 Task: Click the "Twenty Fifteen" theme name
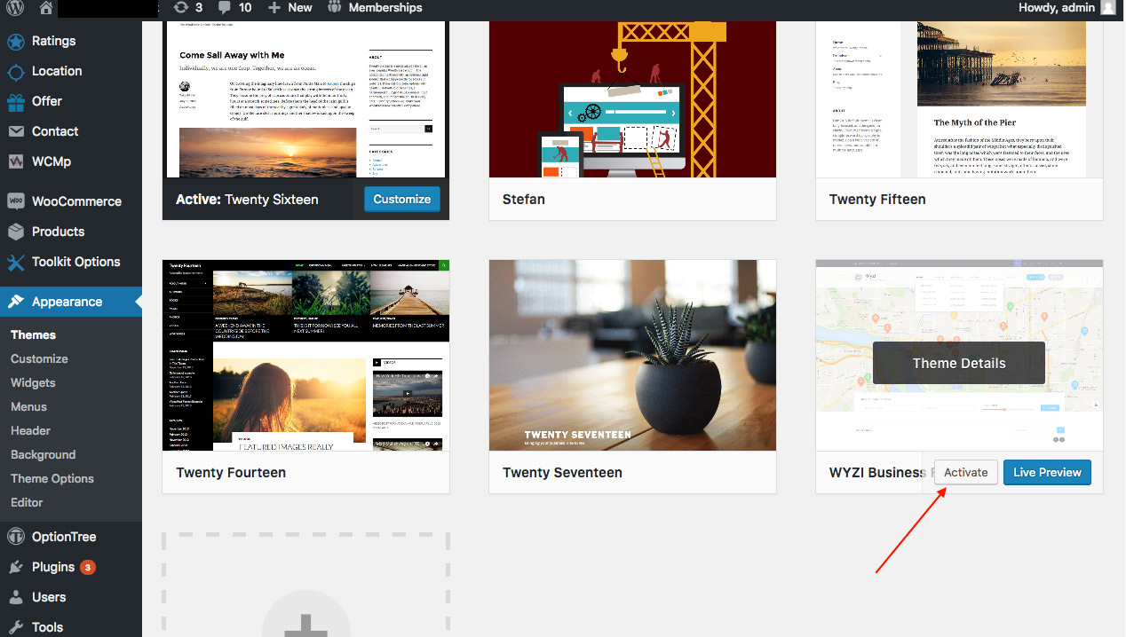coord(877,200)
